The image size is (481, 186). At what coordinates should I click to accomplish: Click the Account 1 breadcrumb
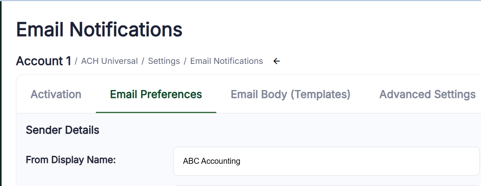[44, 61]
